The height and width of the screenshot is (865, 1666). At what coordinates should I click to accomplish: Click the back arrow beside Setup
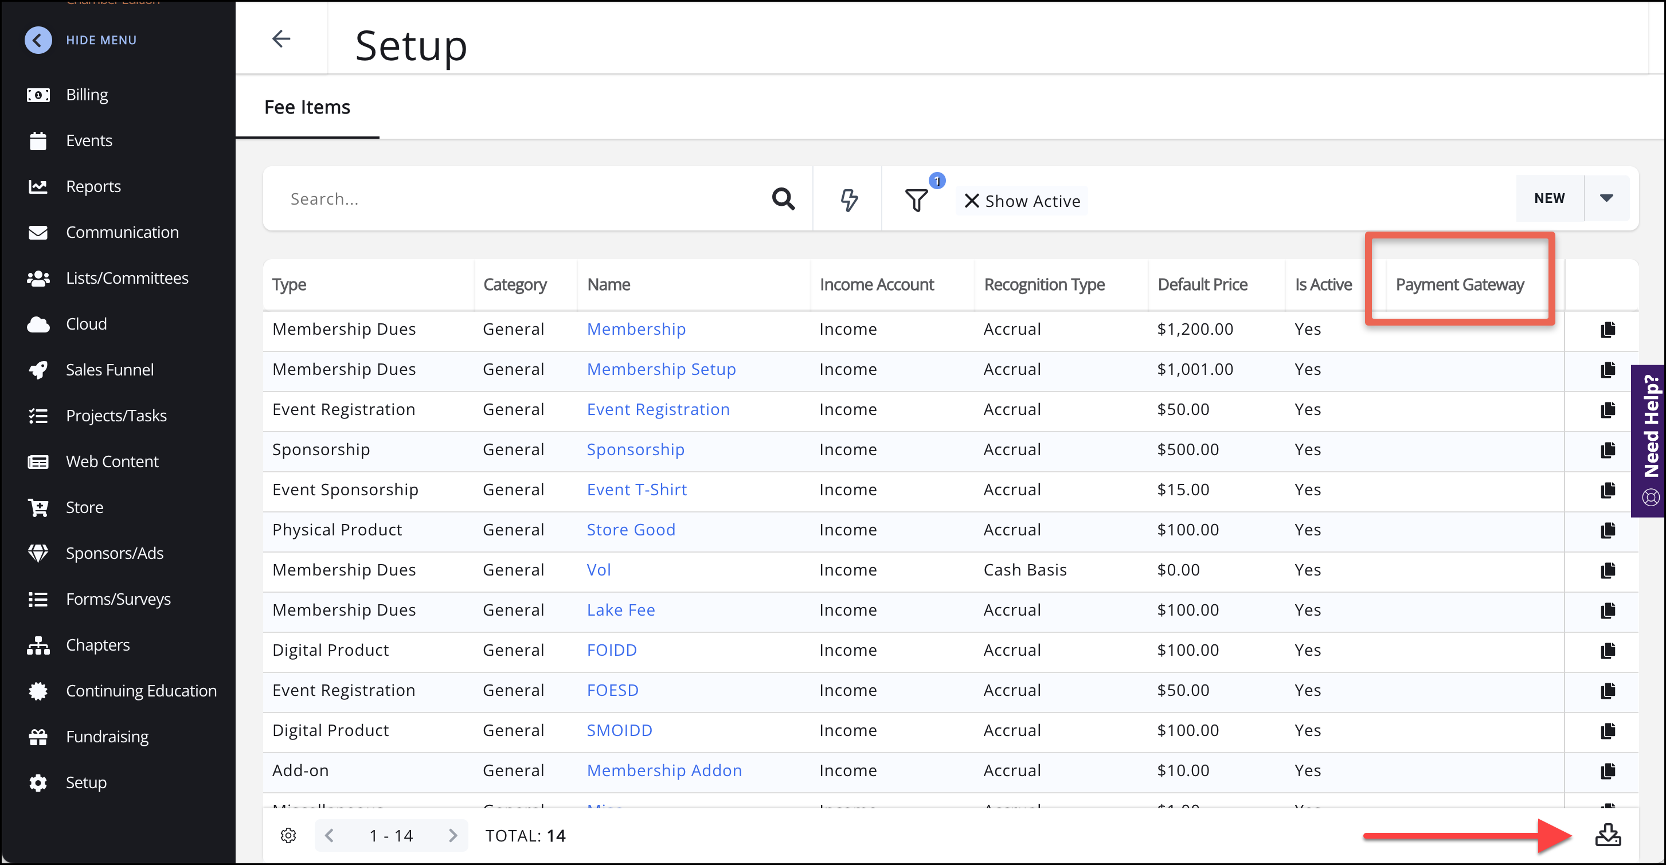click(281, 39)
